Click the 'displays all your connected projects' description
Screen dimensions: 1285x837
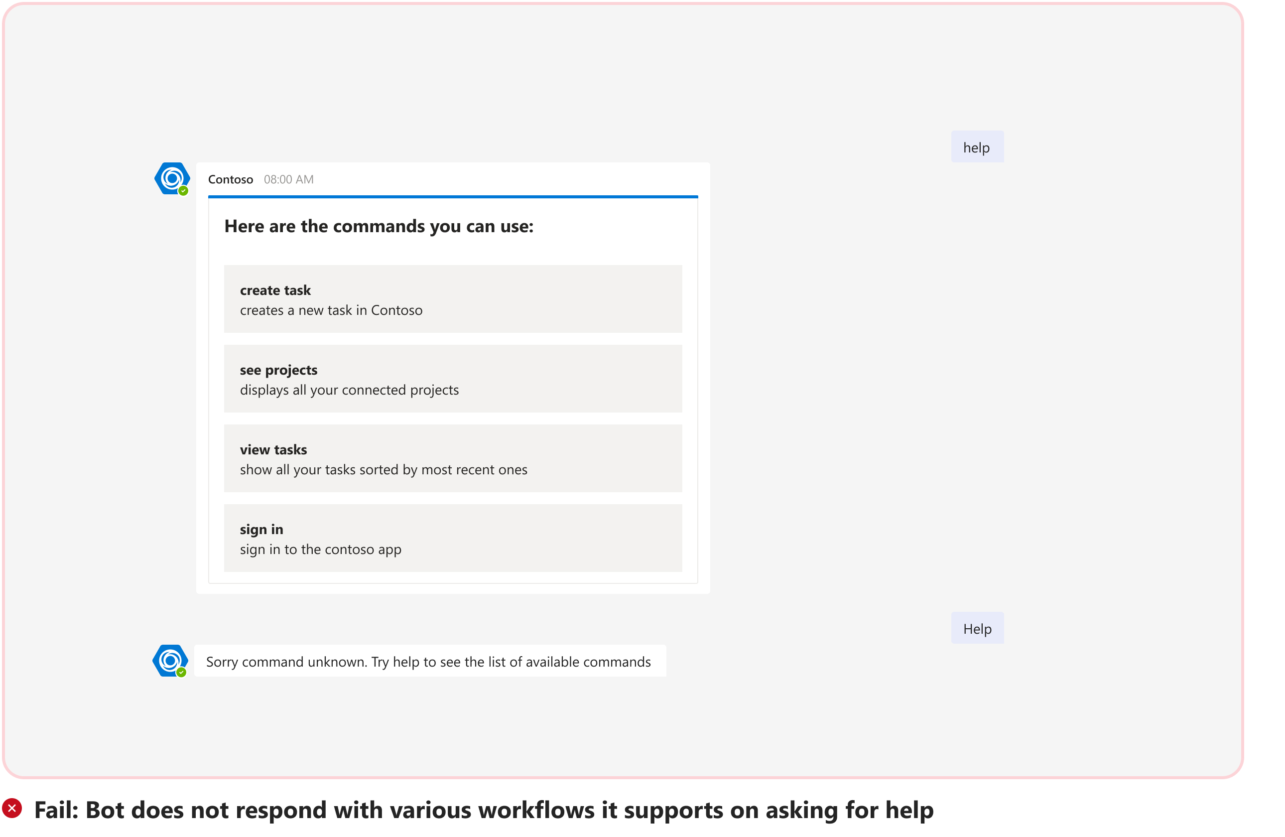[349, 391]
